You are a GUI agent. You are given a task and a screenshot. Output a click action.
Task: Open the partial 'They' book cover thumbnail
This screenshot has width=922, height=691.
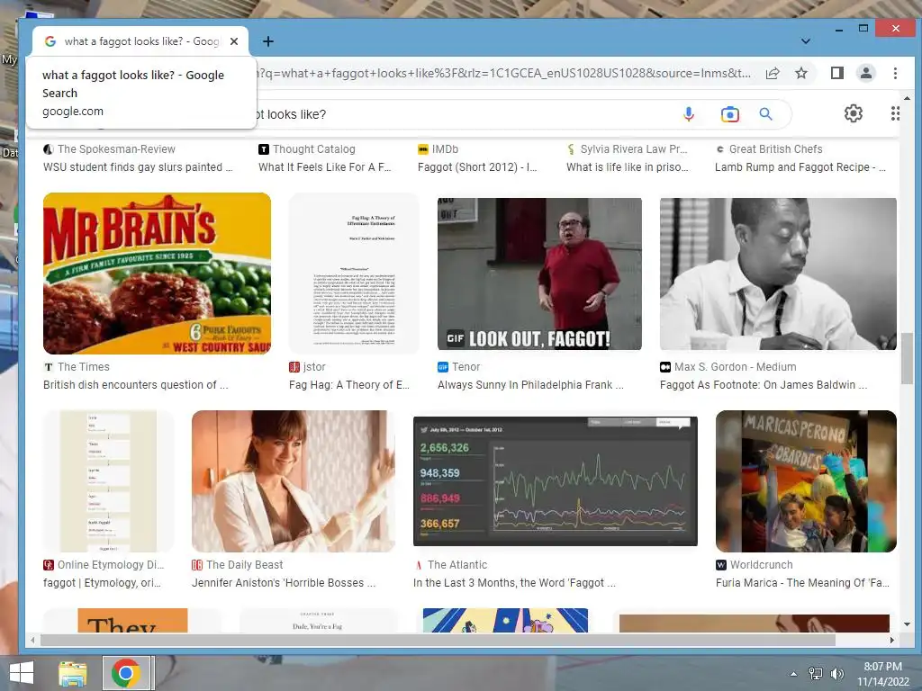[x=133, y=621]
